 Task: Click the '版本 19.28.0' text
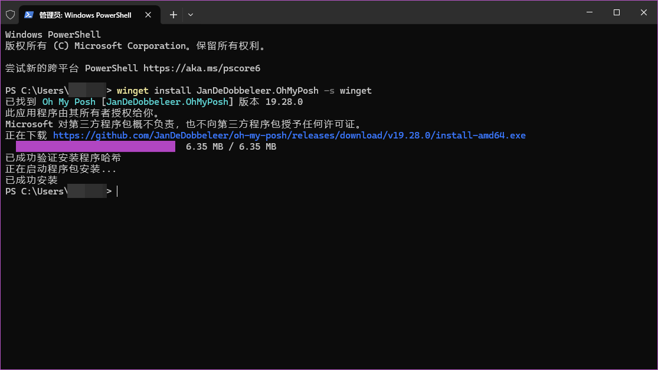tap(271, 102)
